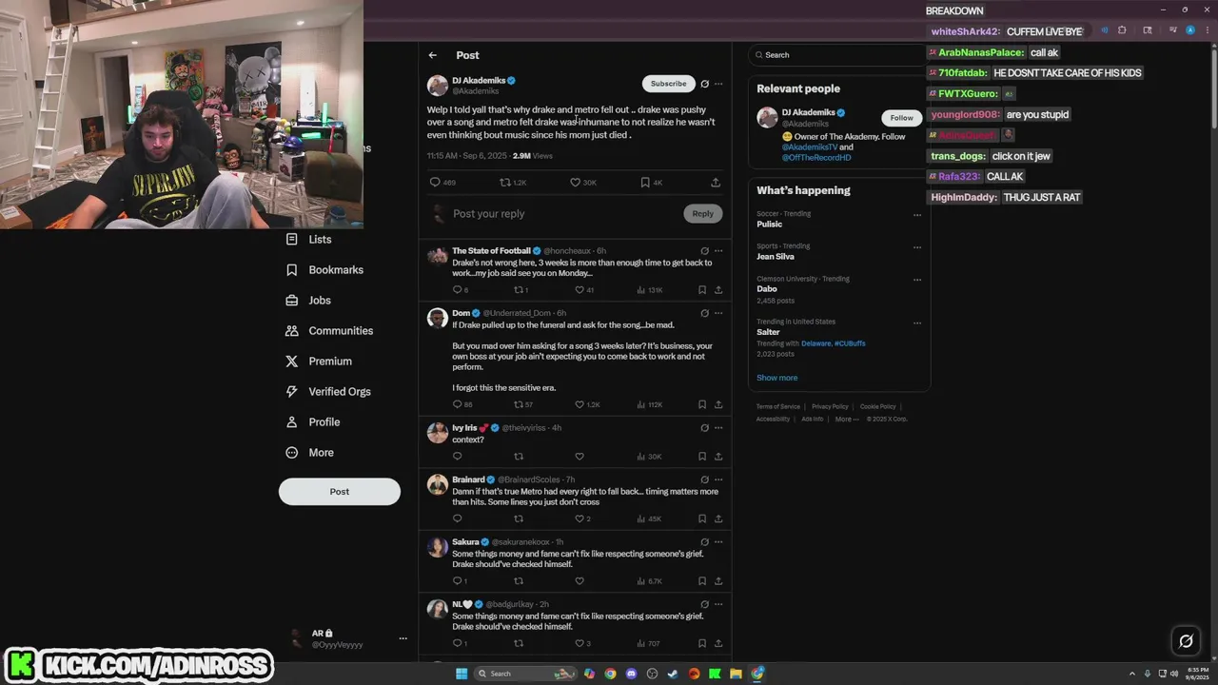
Task: Open Premium in the sidebar
Action: click(319, 362)
